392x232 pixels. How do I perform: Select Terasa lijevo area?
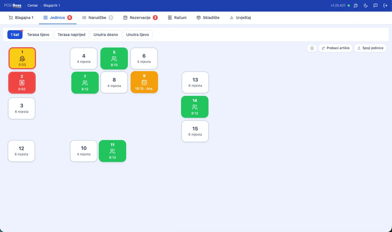pos(38,35)
